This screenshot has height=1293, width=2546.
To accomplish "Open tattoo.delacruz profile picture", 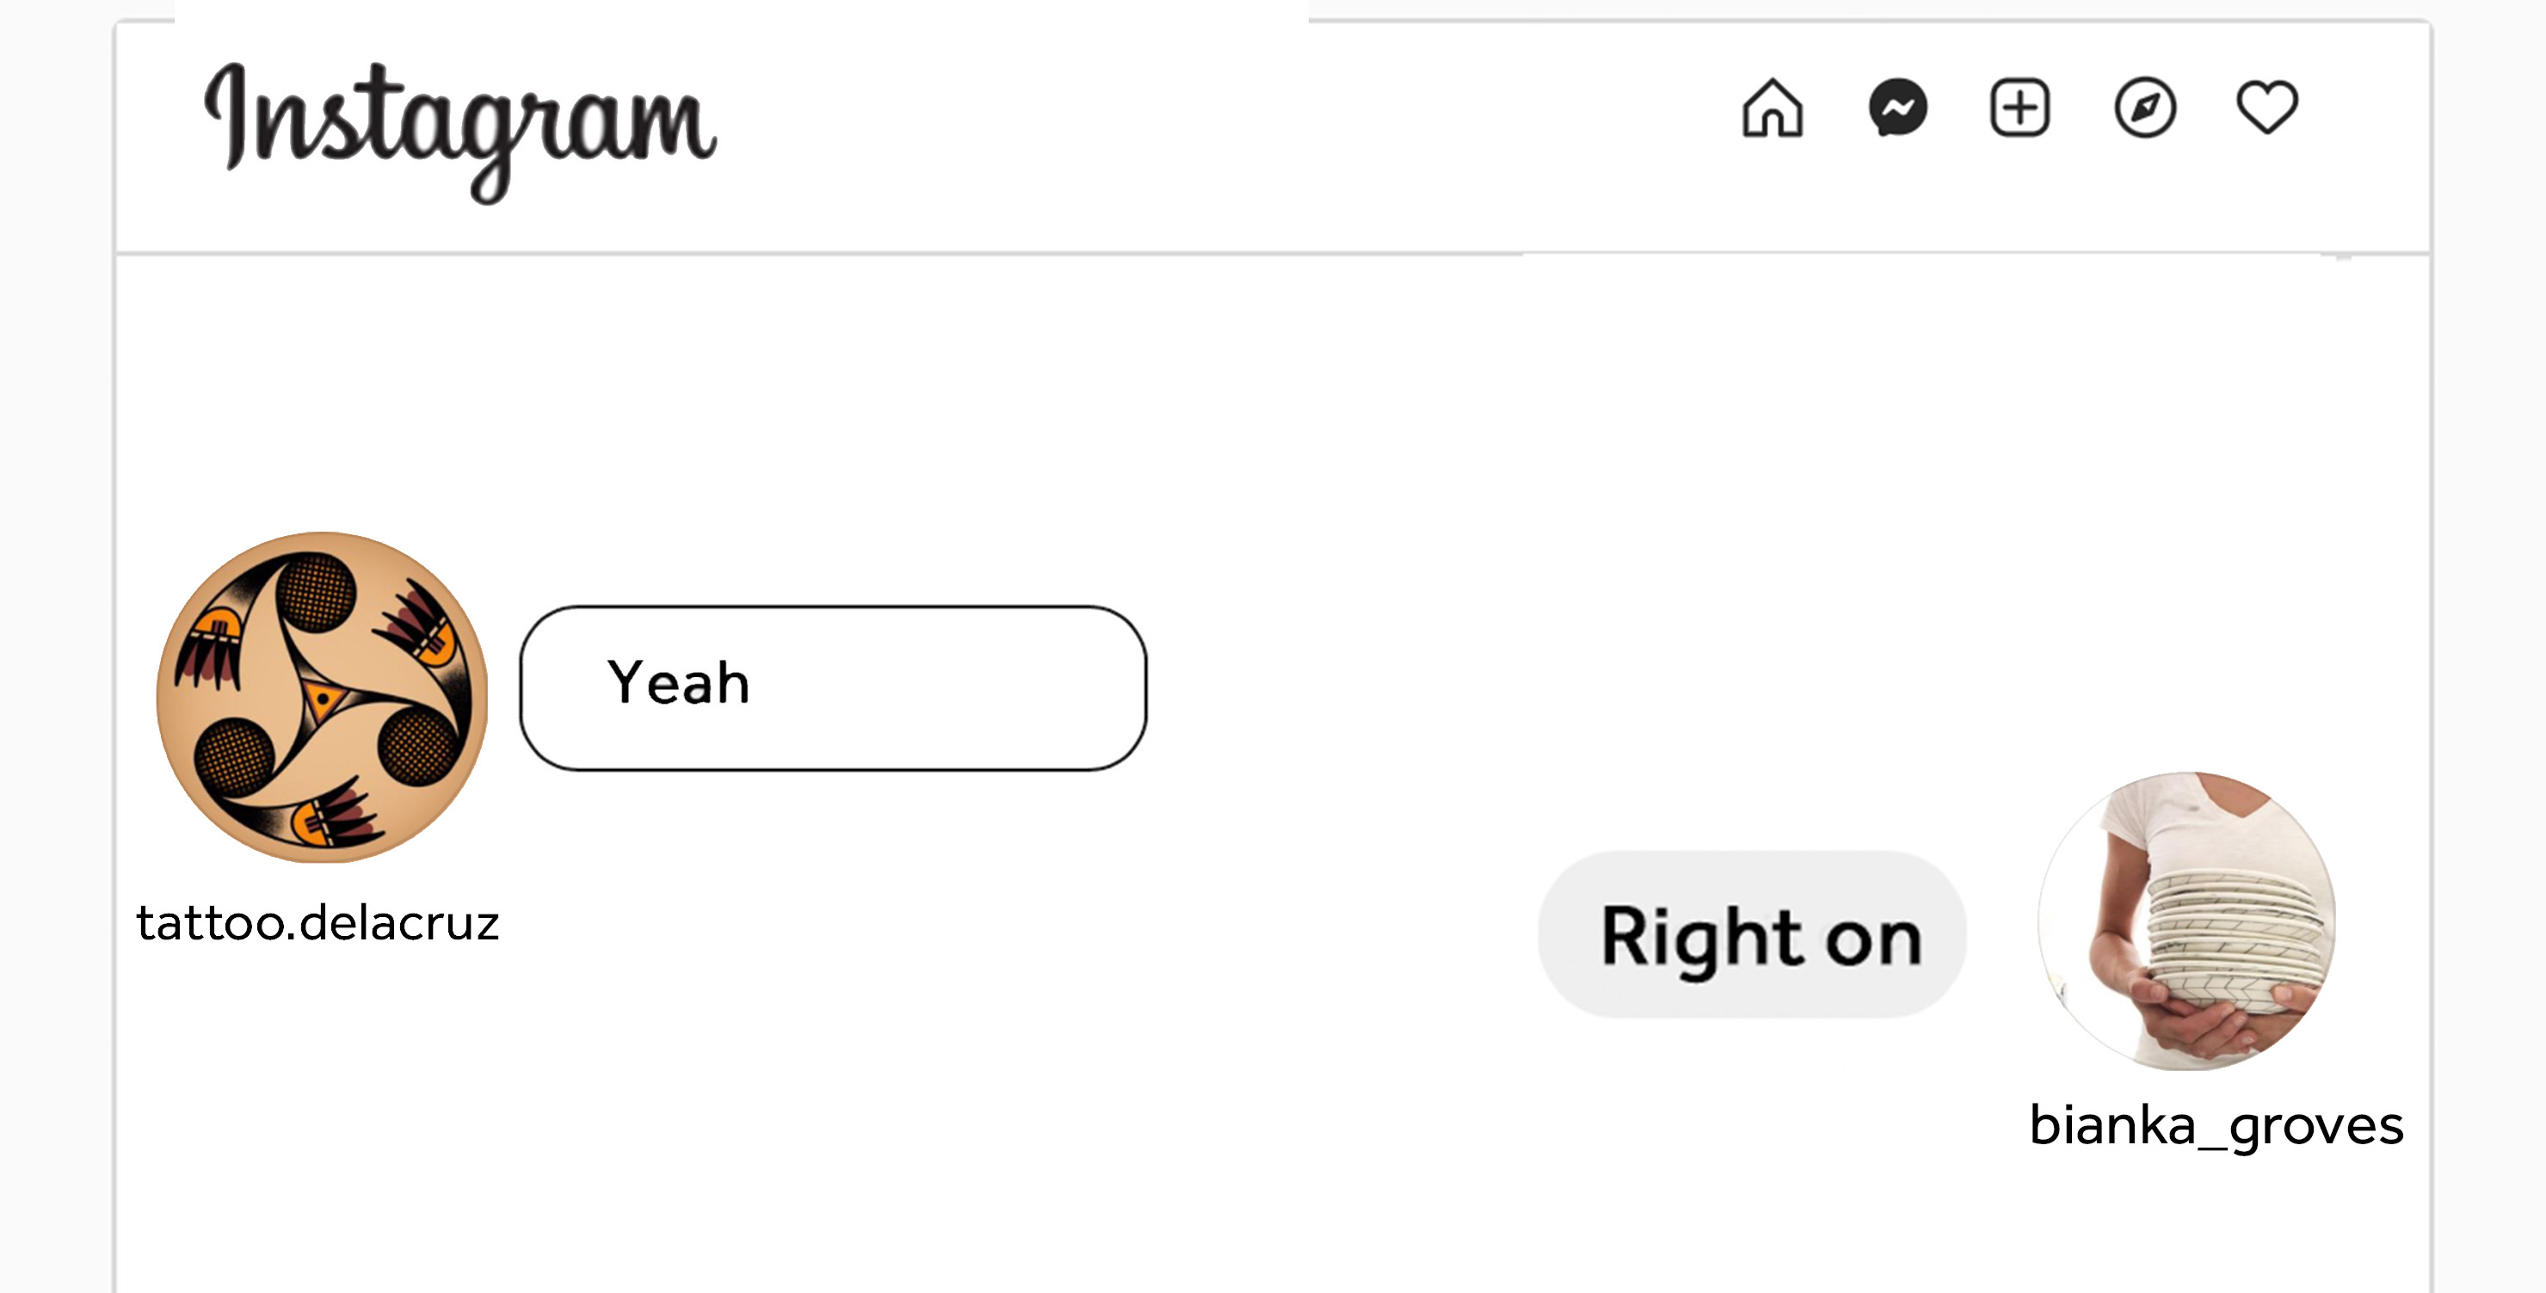I will 322,697.
